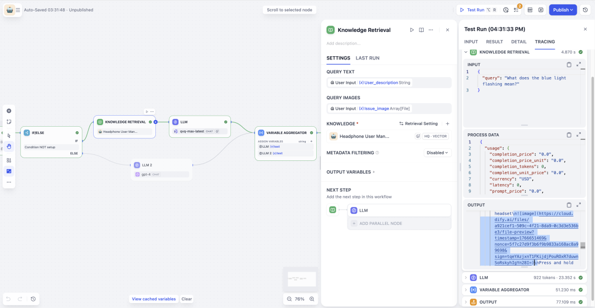This screenshot has width=595, height=308.
Task: Click plus icon to add knowledge base
Action: coord(447,124)
